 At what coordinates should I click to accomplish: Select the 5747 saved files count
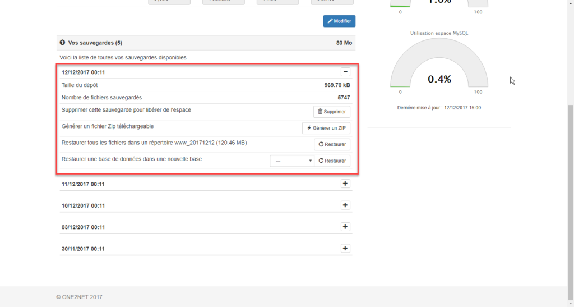344,98
